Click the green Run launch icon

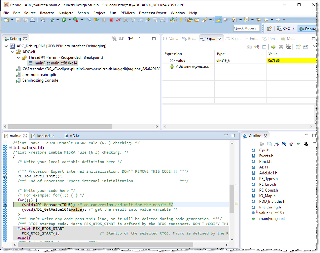tap(64, 20)
